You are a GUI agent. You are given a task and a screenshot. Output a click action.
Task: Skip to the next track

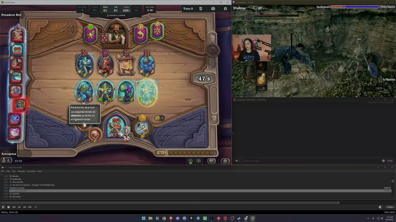(x=30, y=207)
